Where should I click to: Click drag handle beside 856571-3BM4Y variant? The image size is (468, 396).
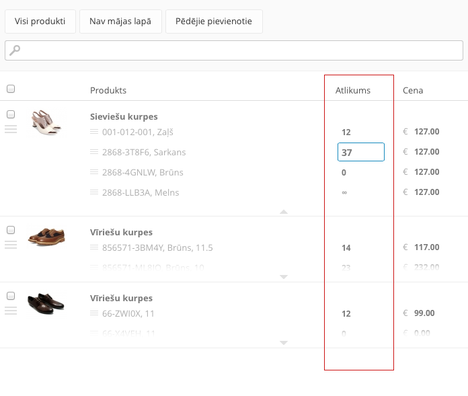pyautogui.click(x=94, y=247)
